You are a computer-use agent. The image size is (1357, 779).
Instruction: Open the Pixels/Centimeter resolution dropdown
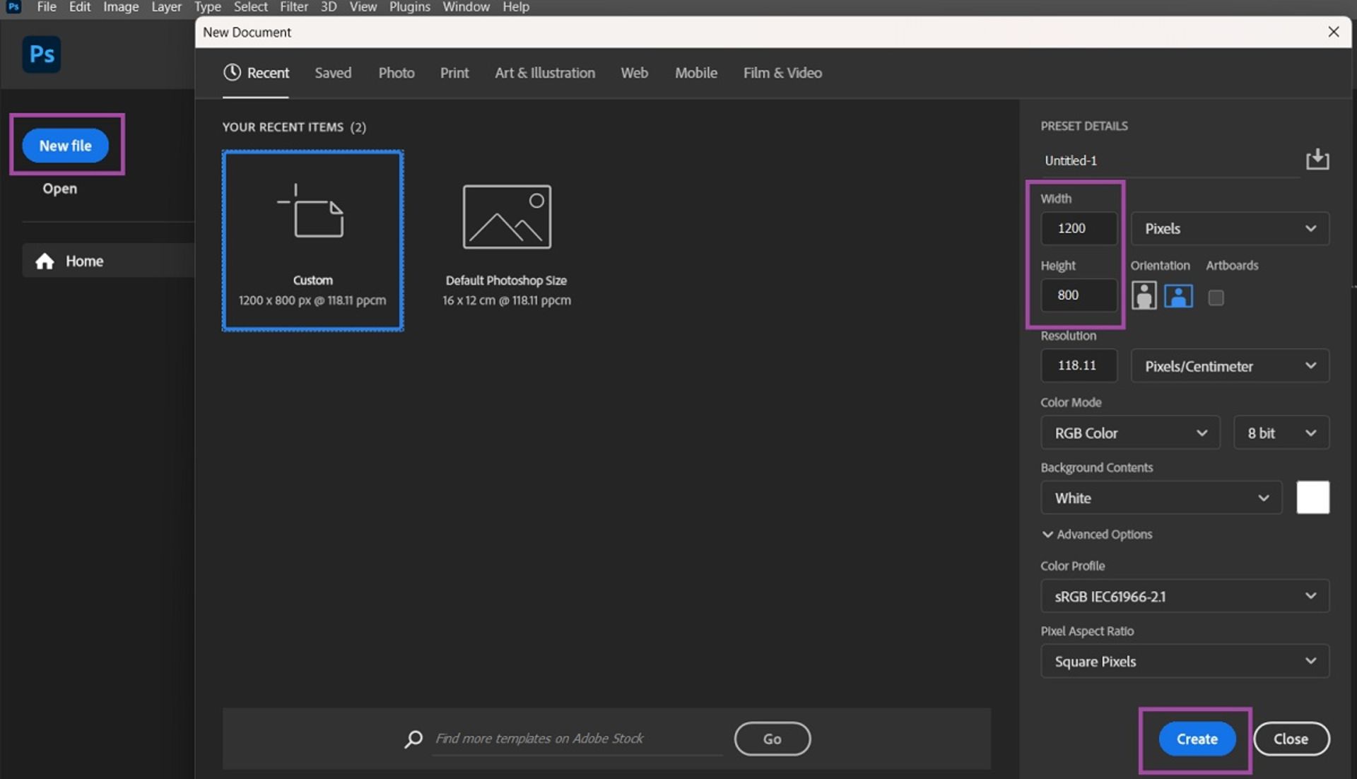tap(1229, 366)
